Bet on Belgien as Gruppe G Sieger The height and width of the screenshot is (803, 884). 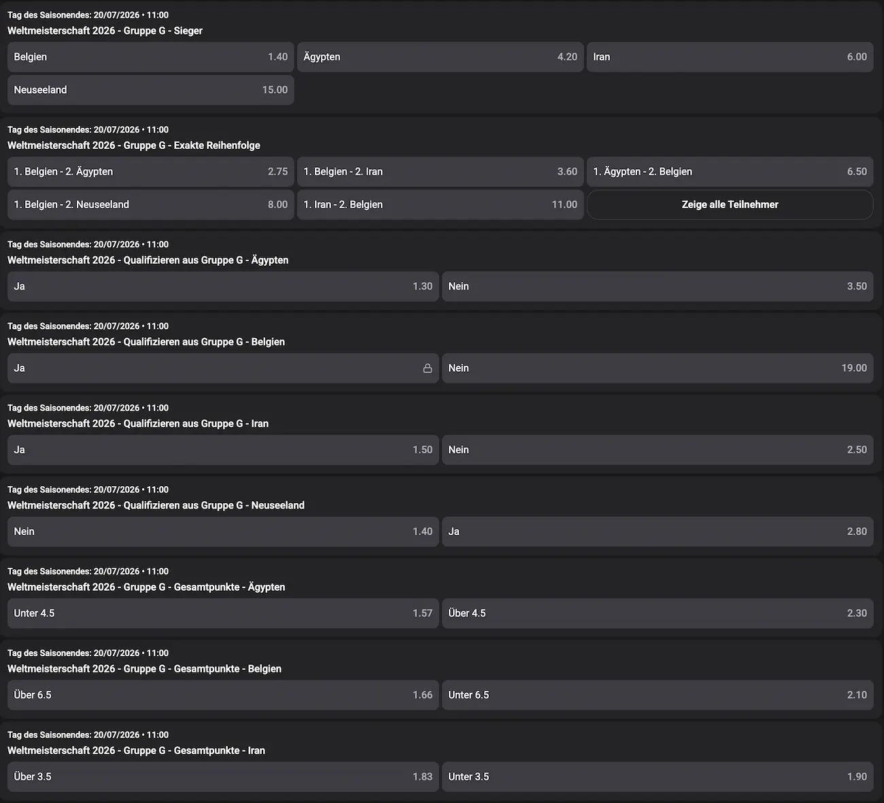(150, 57)
